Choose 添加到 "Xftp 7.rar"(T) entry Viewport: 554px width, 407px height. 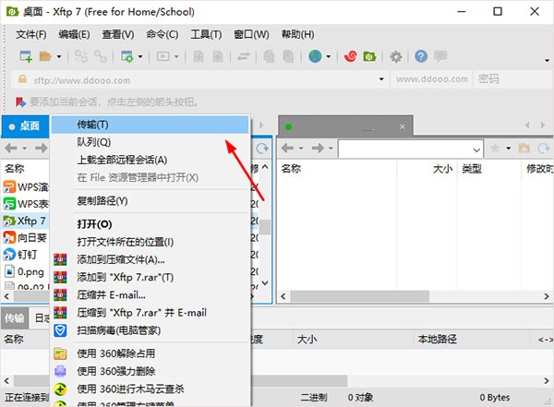pyautogui.click(x=151, y=278)
